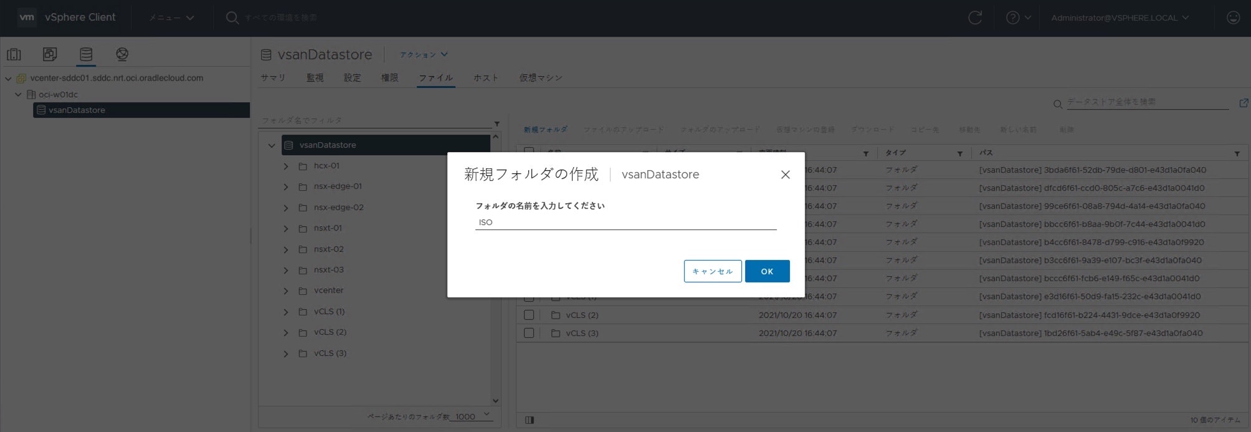This screenshot has width=1251, height=432.
Task: Open the help question-mark icon
Action: pos(1013,17)
